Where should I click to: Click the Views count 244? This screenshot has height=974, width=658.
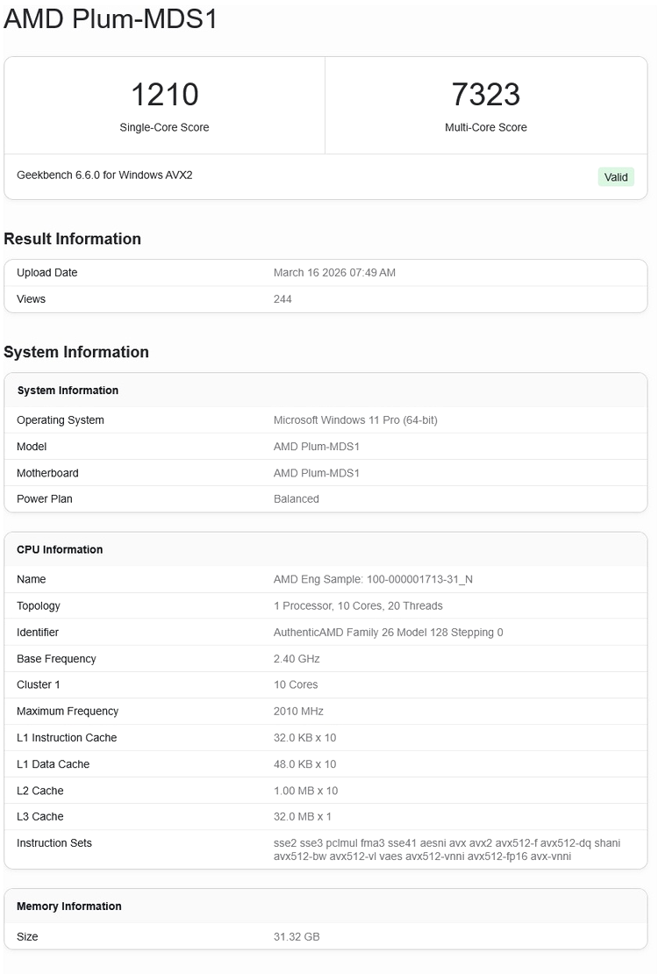pyautogui.click(x=283, y=299)
